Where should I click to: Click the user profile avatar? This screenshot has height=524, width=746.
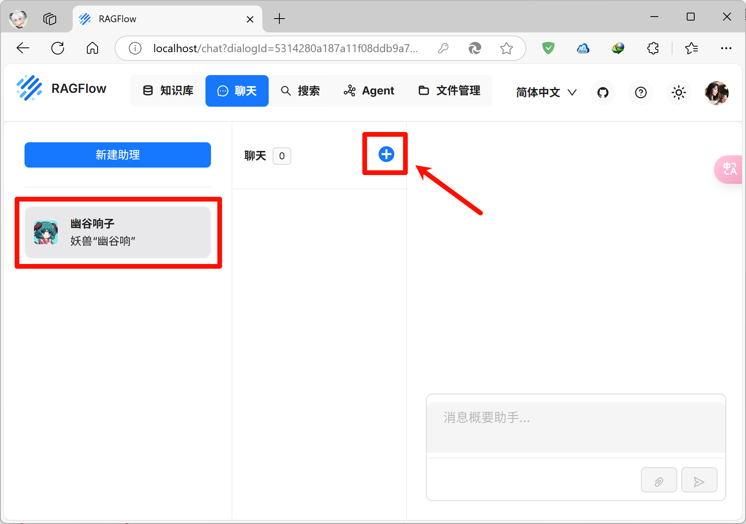click(x=716, y=92)
